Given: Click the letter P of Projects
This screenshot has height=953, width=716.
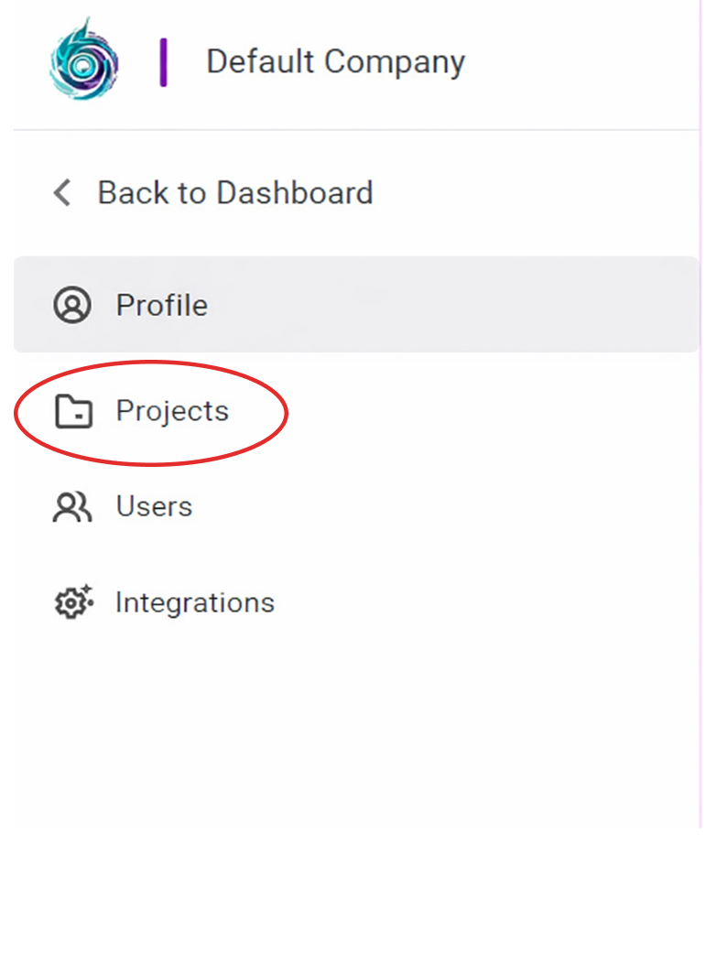Looking at the screenshot, I should 125,412.
